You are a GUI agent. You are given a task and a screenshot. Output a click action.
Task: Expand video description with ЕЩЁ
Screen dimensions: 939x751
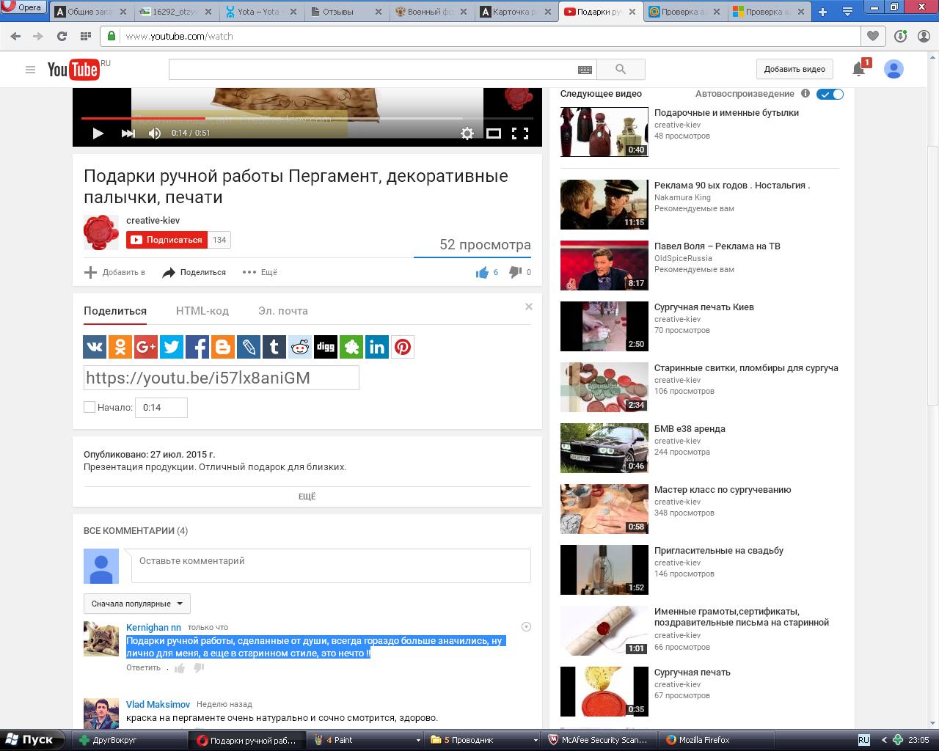[307, 497]
